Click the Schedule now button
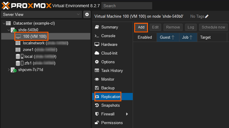The height and width of the screenshot is (128, 229). click(213, 27)
